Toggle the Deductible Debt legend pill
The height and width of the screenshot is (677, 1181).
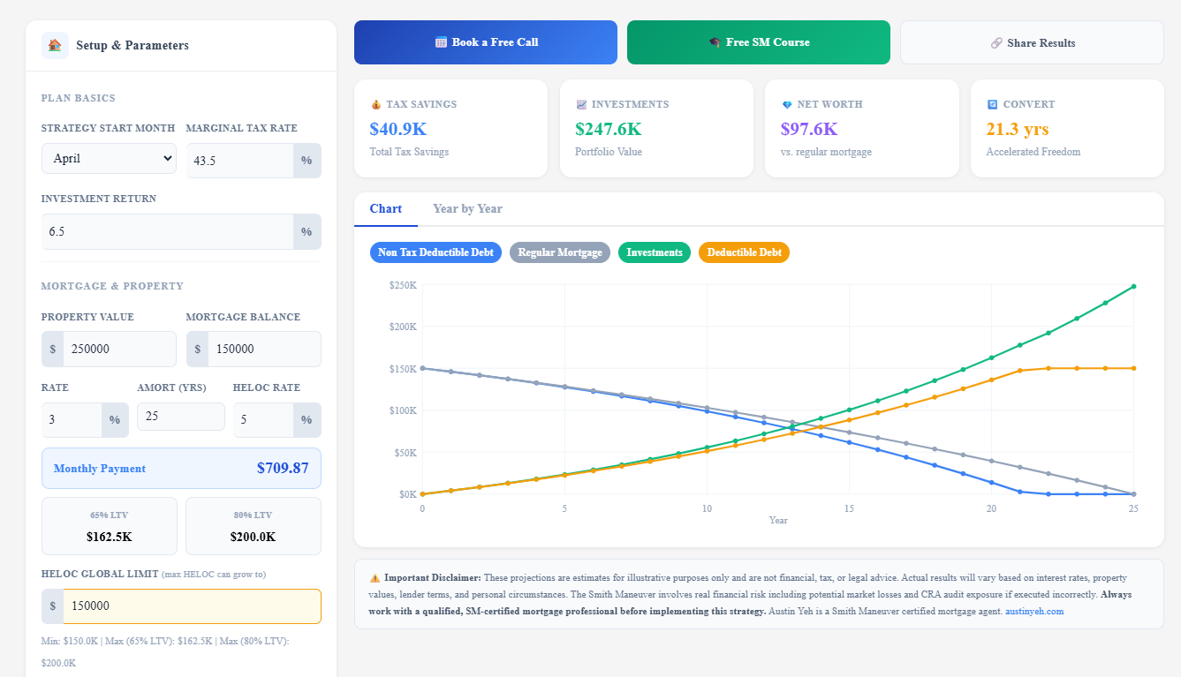[x=744, y=252]
